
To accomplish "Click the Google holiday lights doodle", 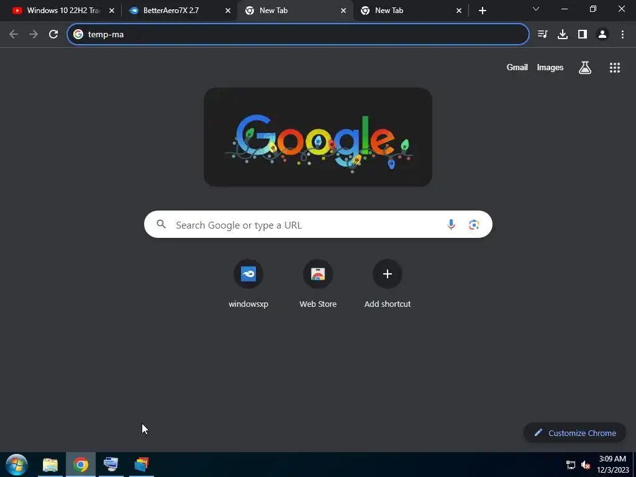I will (318, 137).
